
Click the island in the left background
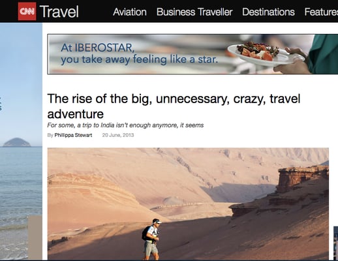pos(17,142)
